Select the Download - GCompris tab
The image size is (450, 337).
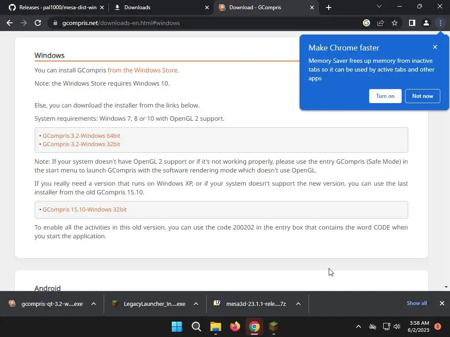pyautogui.click(x=266, y=7)
